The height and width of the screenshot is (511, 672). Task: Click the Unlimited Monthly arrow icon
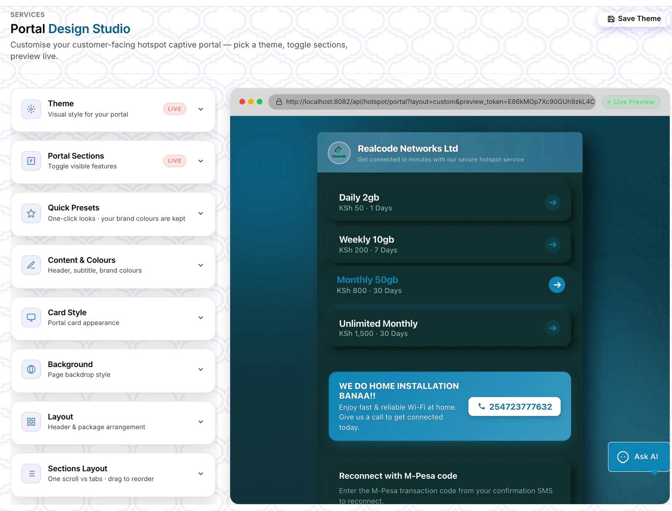[553, 328]
